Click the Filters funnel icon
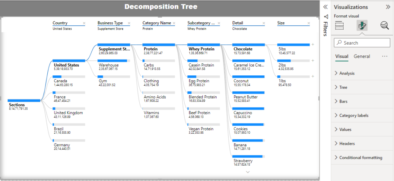This screenshot has height=181, width=394. (326, 17)
